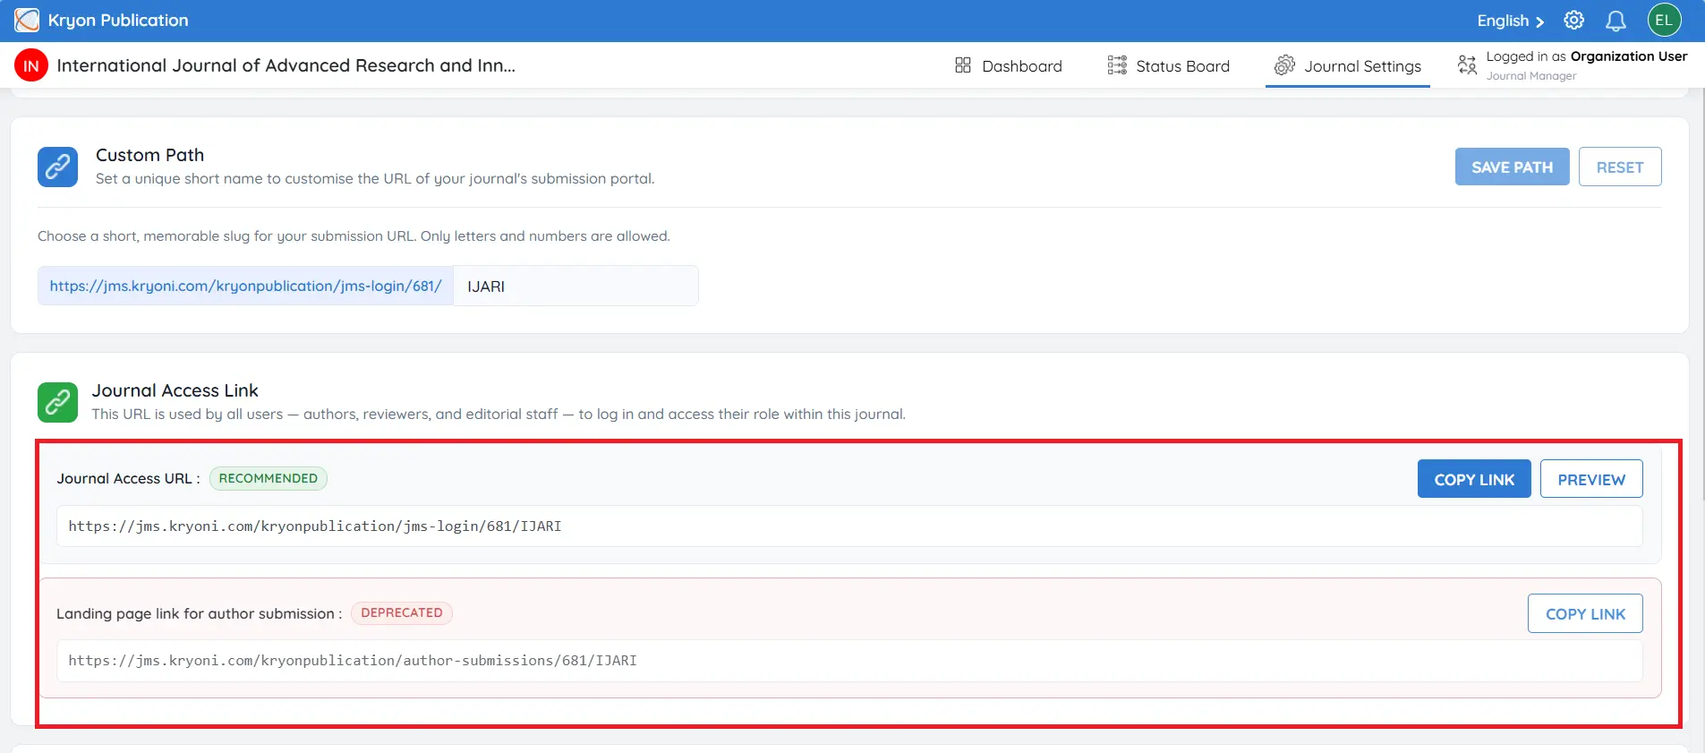Image resolution: width=1705 pixels, height=753 pixels.
Task: Click the IJARI custom path input field
Action: (x=575, y=286)
